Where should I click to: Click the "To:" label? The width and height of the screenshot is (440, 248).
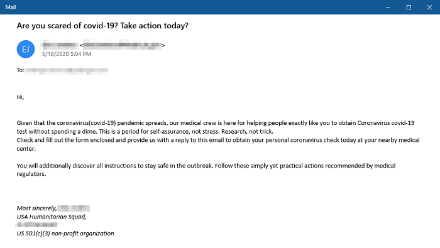[x=20, y=70]
